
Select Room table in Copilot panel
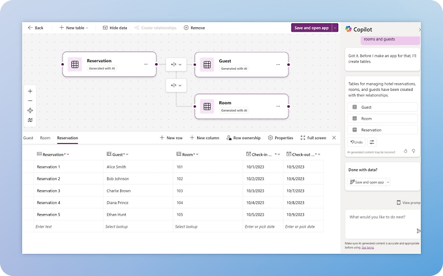[x=383, y=119]
